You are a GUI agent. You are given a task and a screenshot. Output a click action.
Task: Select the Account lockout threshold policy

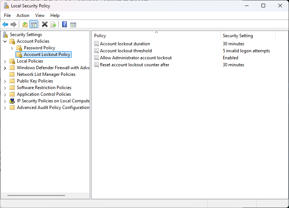tap(126, 51)
